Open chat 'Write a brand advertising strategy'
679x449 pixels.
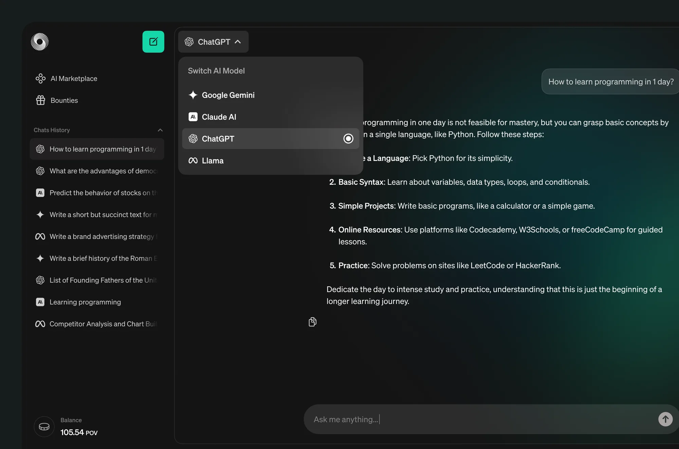97,236
